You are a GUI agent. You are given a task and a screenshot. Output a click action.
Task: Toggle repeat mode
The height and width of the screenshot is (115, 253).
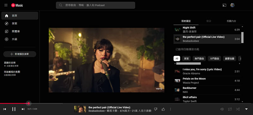click(230, 109)
